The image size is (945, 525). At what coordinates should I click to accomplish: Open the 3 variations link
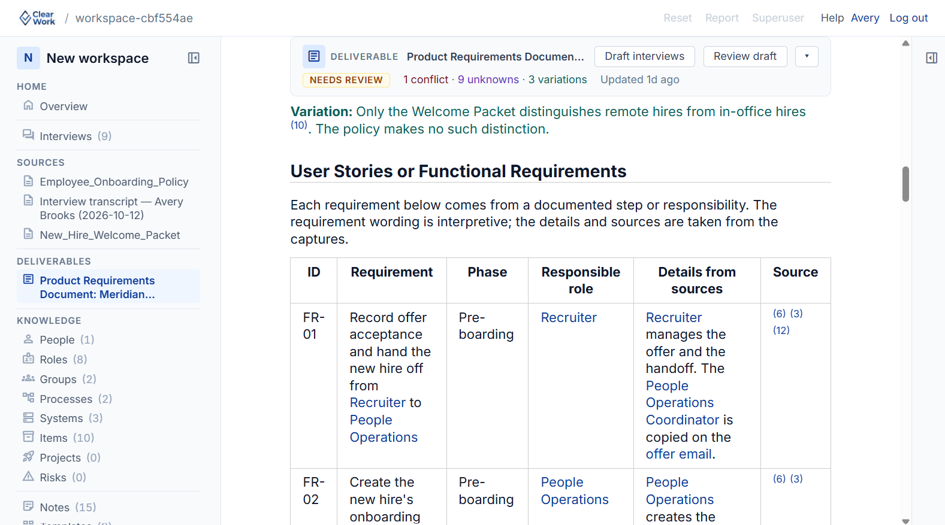tap(558, 80)
